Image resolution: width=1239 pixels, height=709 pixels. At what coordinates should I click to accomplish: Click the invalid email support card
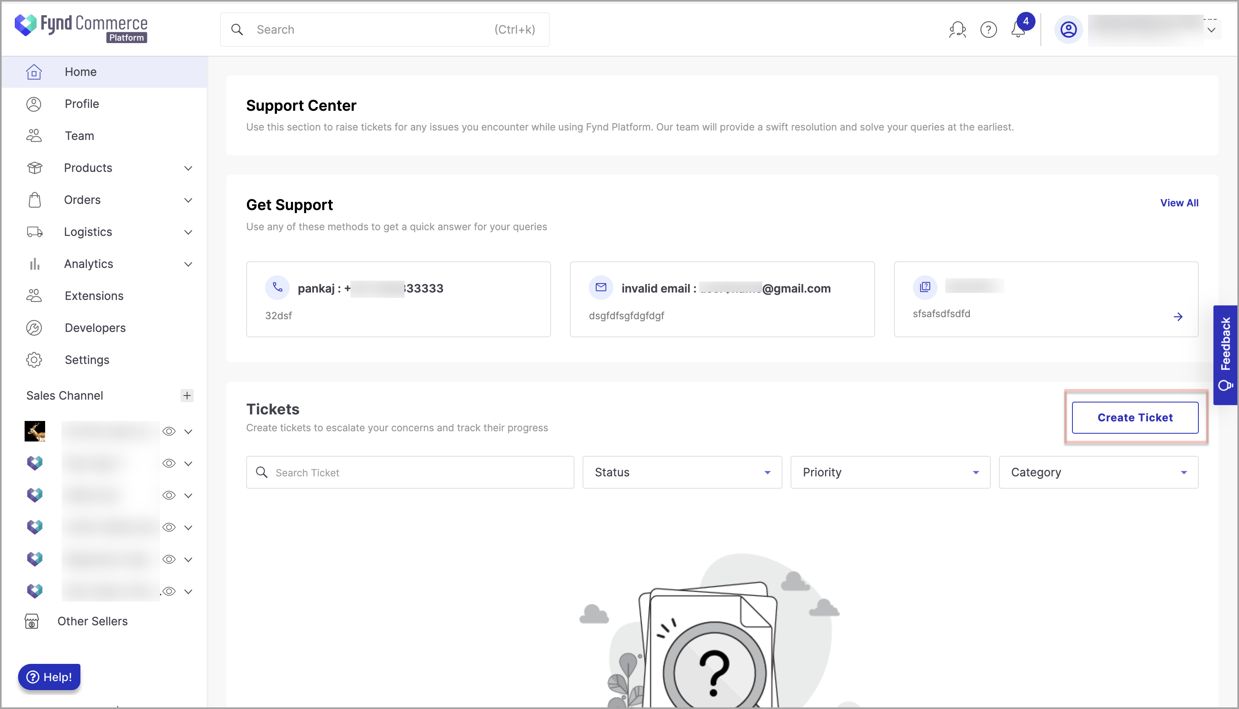point(722,300)
